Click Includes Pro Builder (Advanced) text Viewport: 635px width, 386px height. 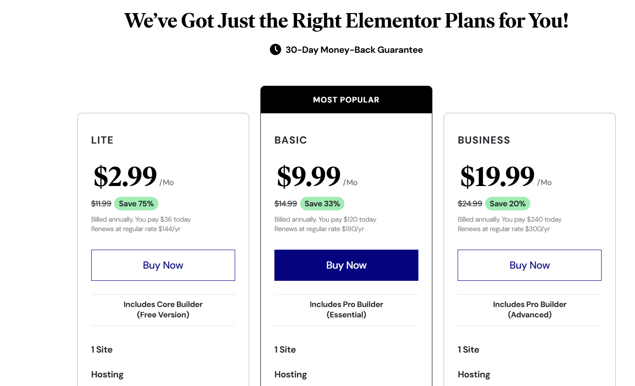(x=529, y=310)
